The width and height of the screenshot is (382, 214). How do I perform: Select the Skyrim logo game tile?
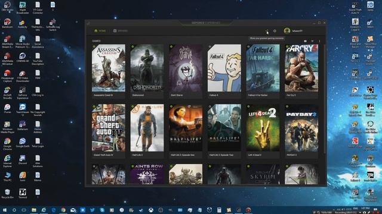263,174
